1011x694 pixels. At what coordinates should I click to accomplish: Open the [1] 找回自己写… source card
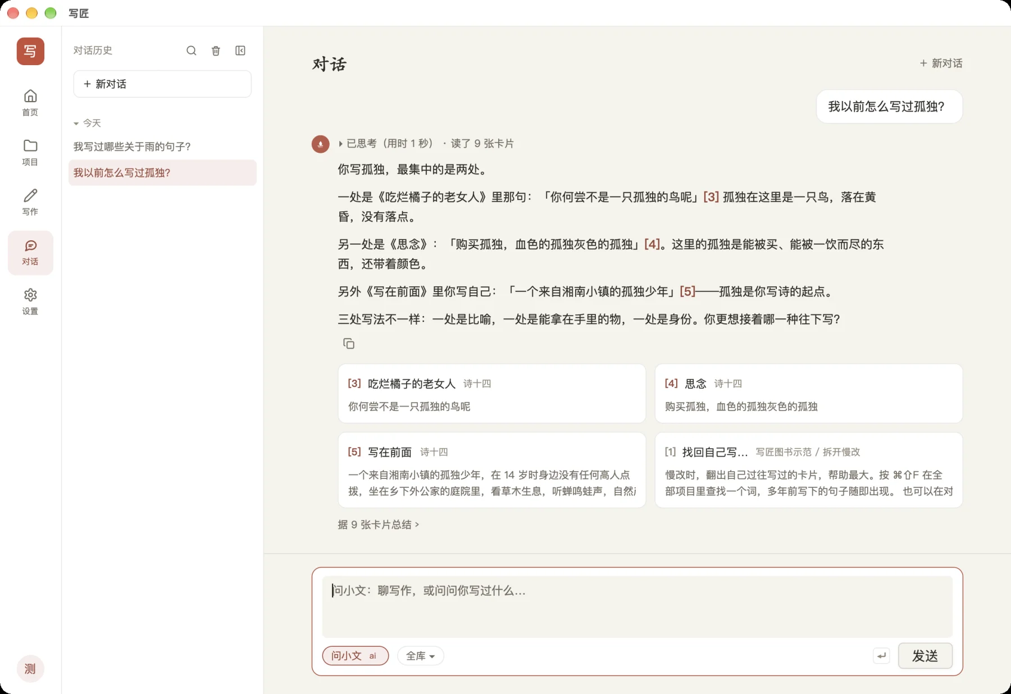809,470
